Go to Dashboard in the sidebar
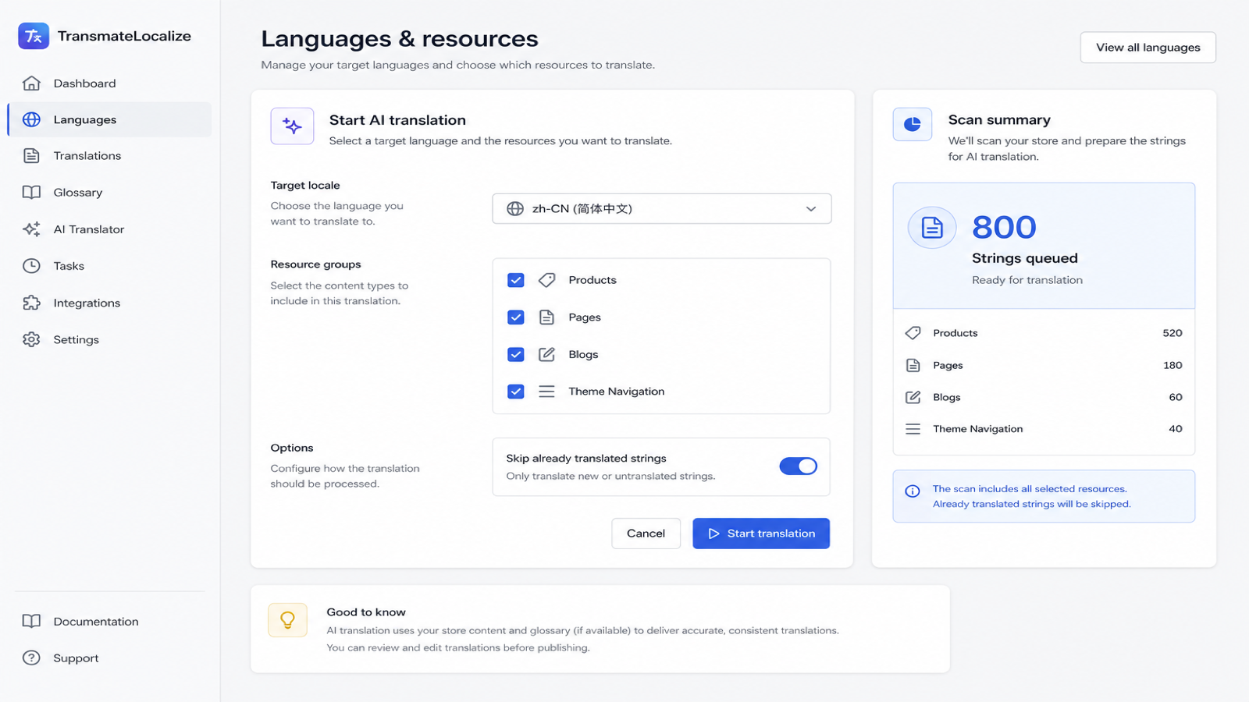Screen dimensions: 1249x702 tap(109, 83)
